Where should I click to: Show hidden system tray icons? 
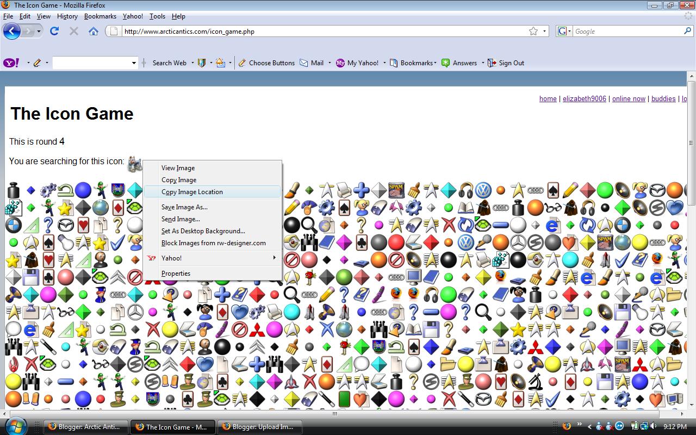coord(588,426)
